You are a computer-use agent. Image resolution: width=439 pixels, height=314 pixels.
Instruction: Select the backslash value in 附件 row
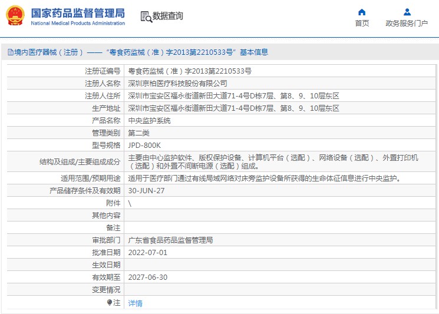[x=130, y=203]
